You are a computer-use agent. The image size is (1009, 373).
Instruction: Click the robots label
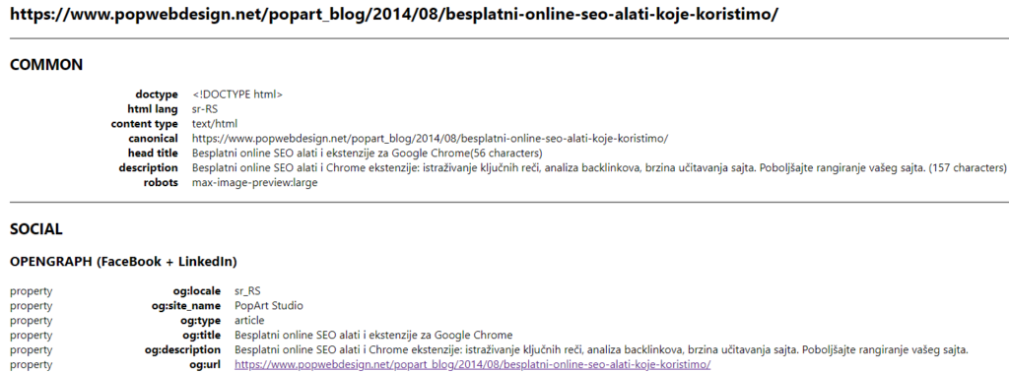pos(161,183)
